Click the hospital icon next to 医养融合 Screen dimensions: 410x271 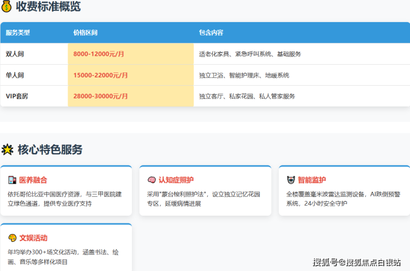pyautogui.click(x=12, y=180)
